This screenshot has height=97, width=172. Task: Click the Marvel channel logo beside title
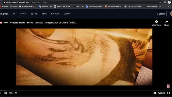pos(1,23)
